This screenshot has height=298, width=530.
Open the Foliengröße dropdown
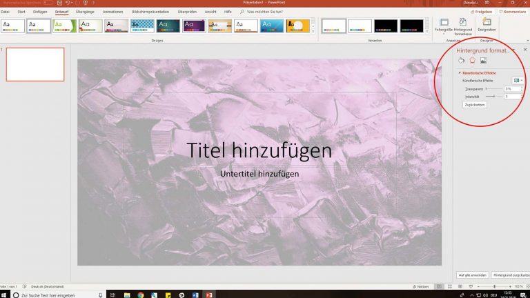coord(444,26)
